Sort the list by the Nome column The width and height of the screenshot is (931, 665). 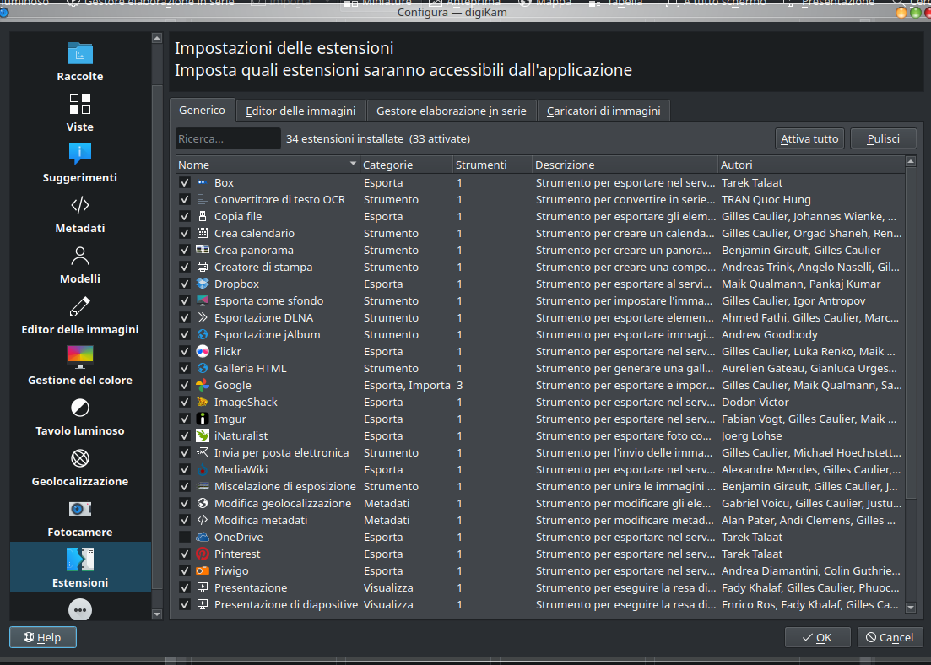point(268,165)
